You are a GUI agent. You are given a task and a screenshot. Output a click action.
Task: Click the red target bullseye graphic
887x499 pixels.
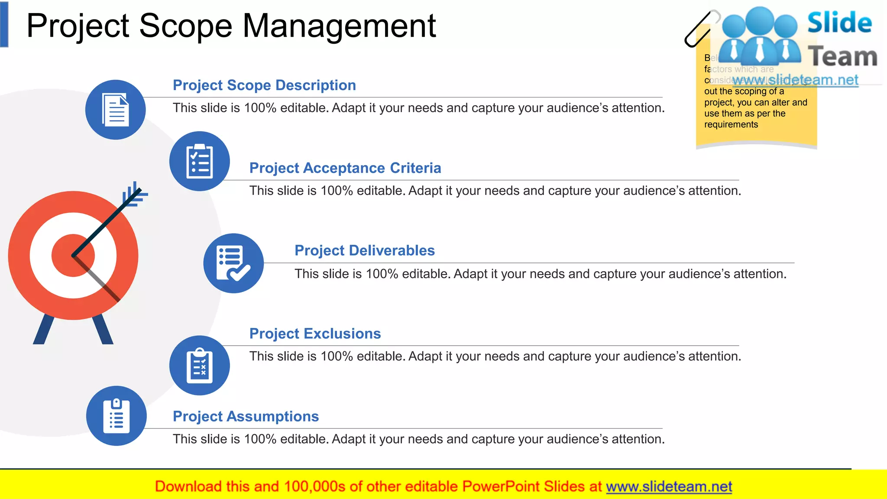[x=73, y=256]
